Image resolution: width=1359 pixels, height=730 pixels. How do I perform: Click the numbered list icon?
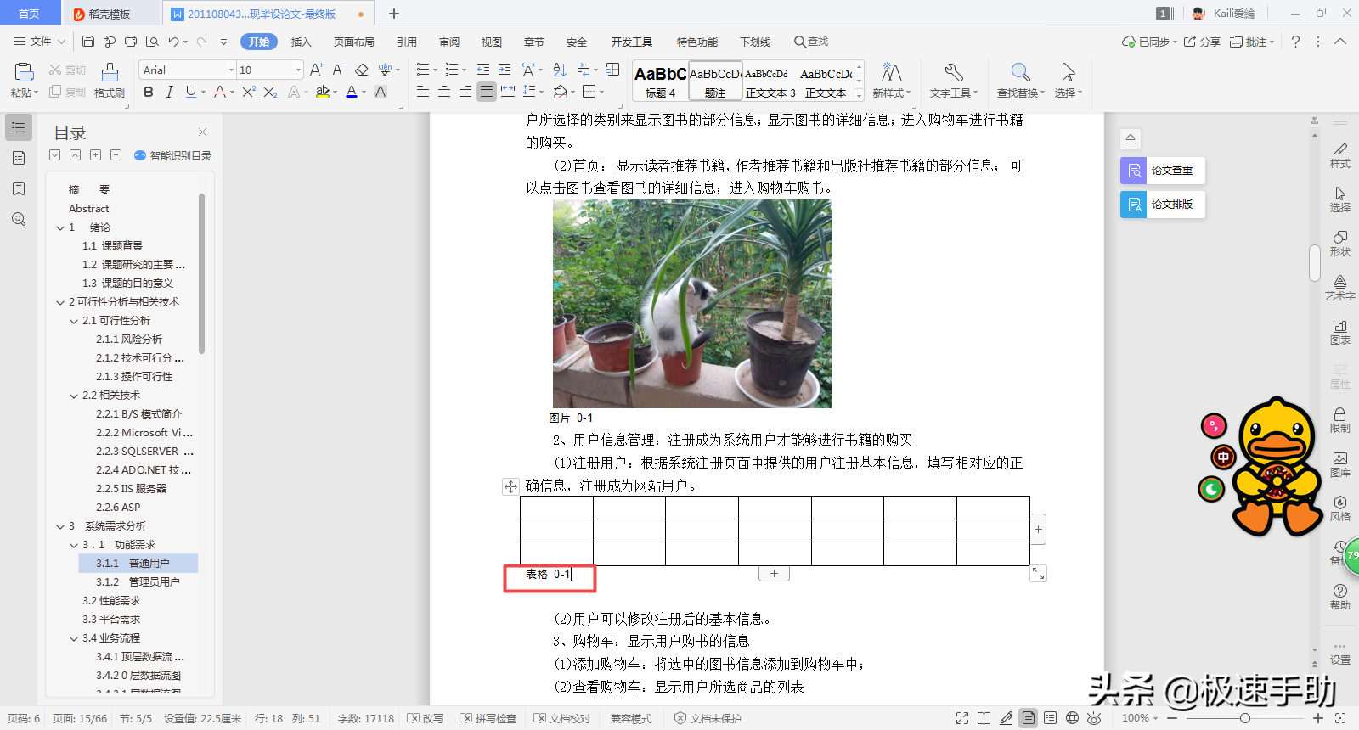(452, 70)
